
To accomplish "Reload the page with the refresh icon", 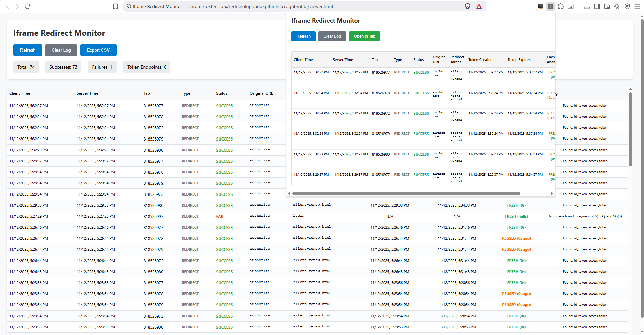I will click(x=28, y=6).
